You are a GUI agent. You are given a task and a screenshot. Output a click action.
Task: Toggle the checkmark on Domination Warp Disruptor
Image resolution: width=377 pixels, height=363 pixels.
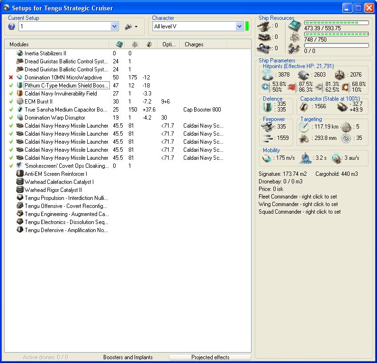(11, 118)
